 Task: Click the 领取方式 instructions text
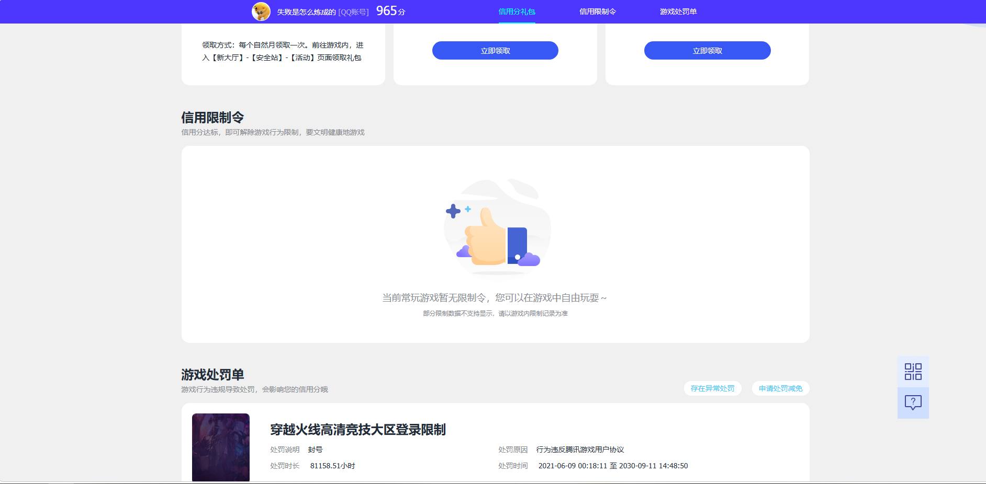283,51
